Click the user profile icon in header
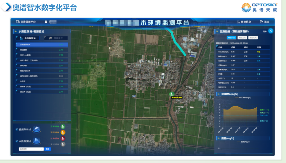Viewport: 286px width, 163px height. pyautogui.click(x=46, y=22)
